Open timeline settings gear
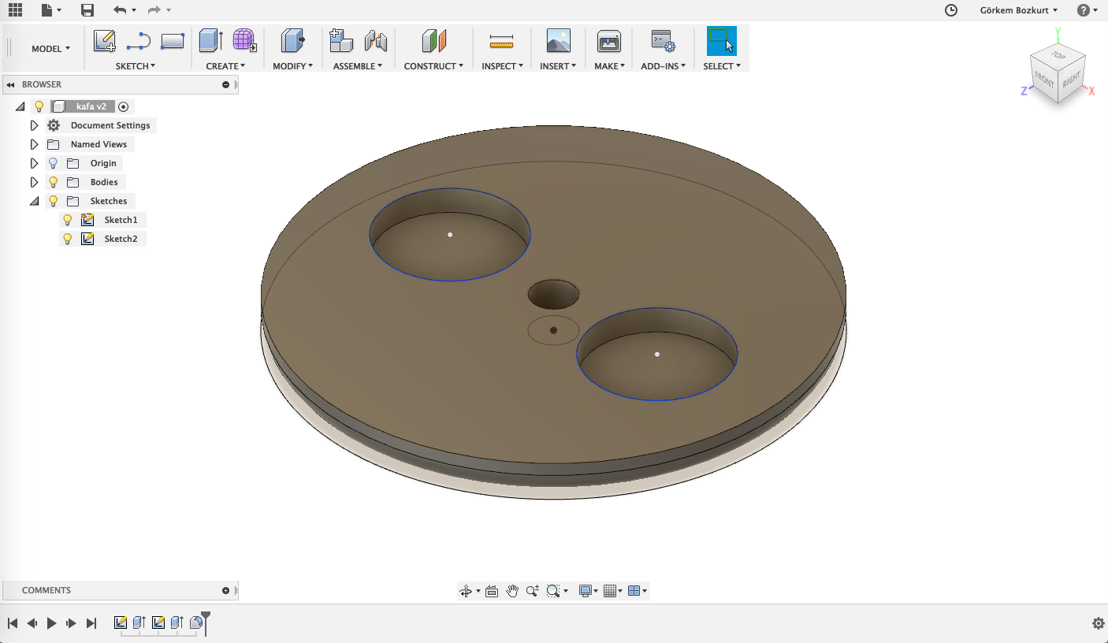Image resolution: width=1108 pixels, height=643 pixels. click(x=1099, y=623)
